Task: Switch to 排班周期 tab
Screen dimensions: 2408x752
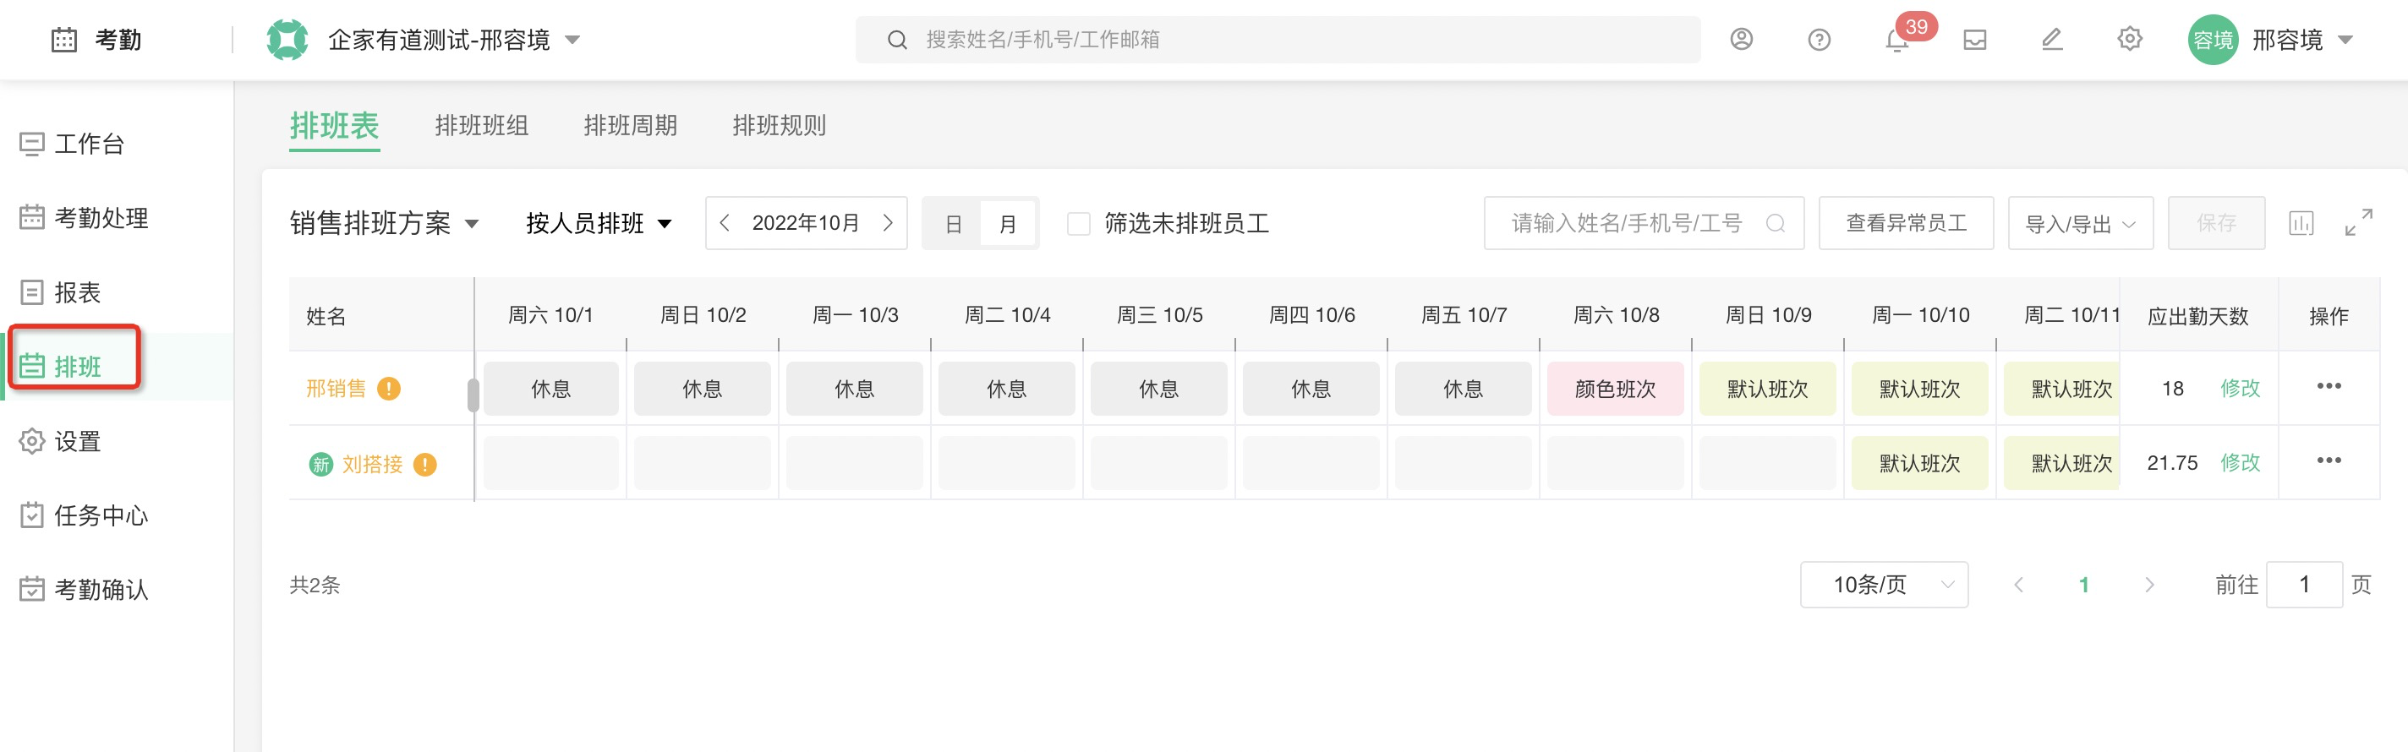Action: point(630,125)
